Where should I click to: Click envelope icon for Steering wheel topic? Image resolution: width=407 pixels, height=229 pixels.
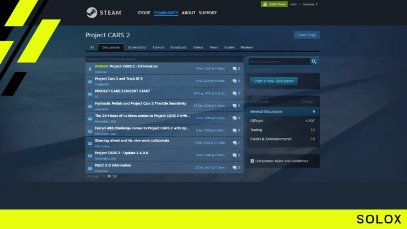pyautogui.click(x=90, y=143)
